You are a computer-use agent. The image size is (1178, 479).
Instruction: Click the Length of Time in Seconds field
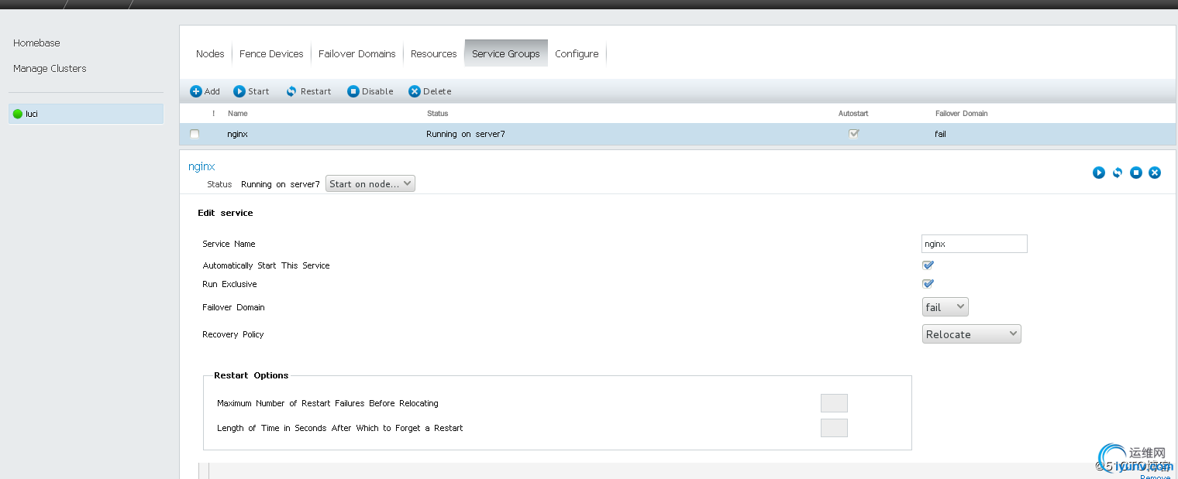point(834,428)
